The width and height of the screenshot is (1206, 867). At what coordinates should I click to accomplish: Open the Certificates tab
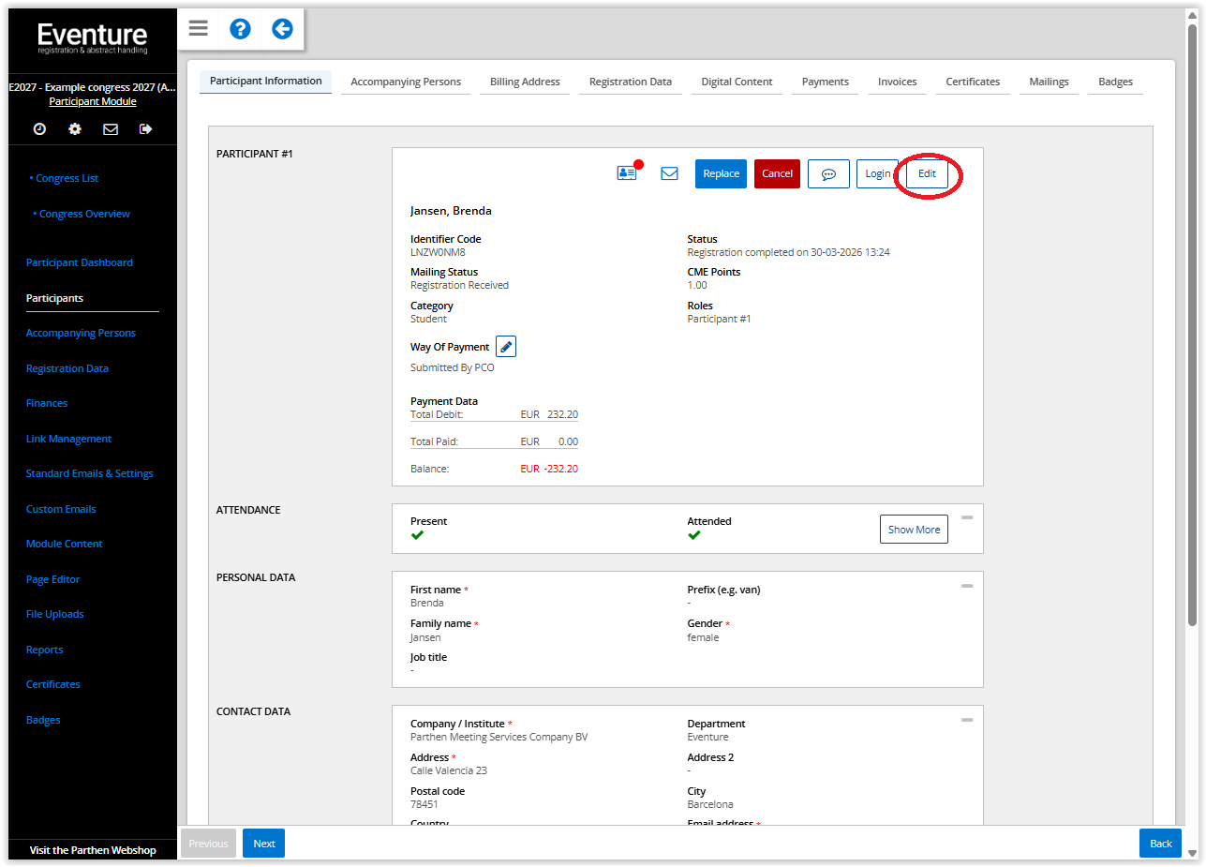[x=973, y=82]
